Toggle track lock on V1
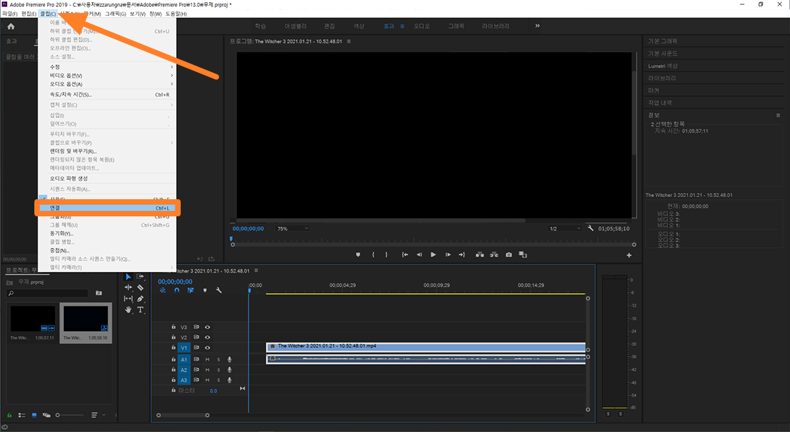This screenshot has width=790, height=432. coord(173,348)
